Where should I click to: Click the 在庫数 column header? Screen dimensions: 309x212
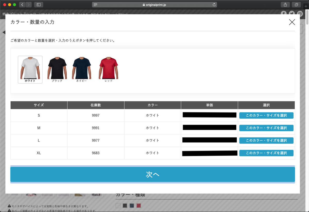tap(96, 105)
